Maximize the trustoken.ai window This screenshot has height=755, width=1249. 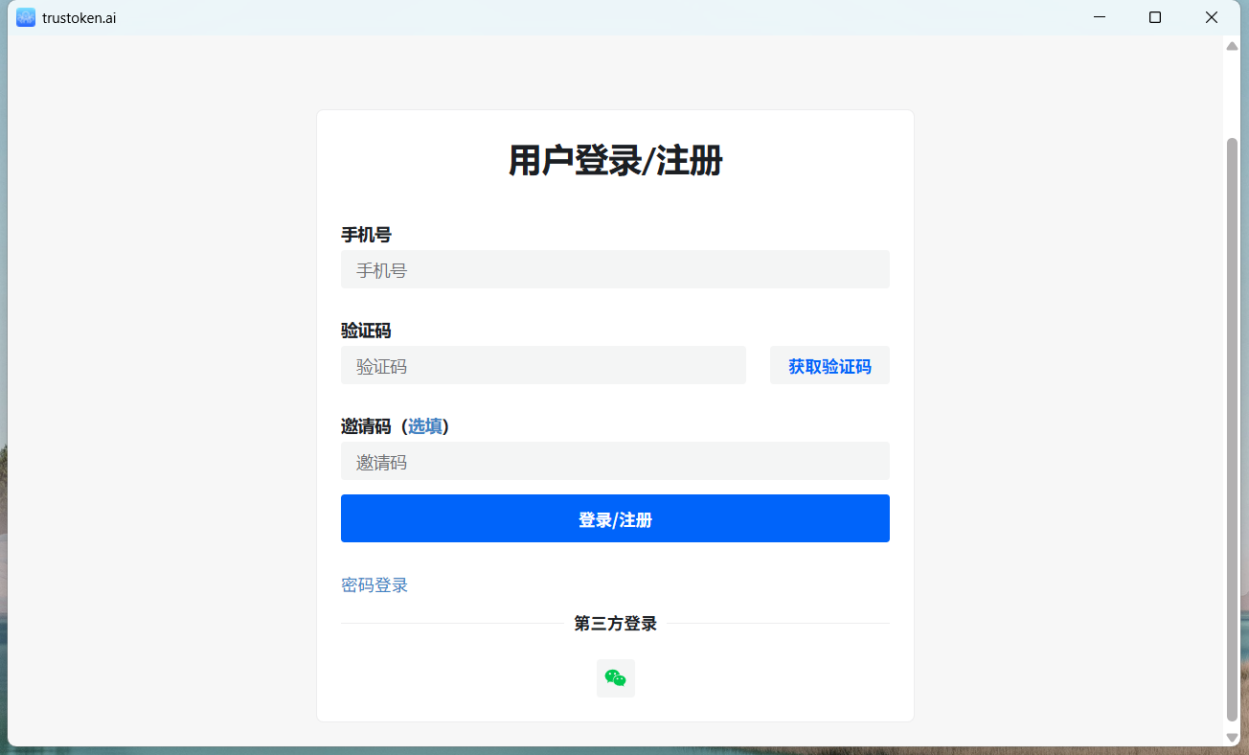(1155, 17)
